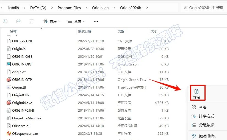Choose 查看 in the context menu
227x140 pixels.
(203, 107)
